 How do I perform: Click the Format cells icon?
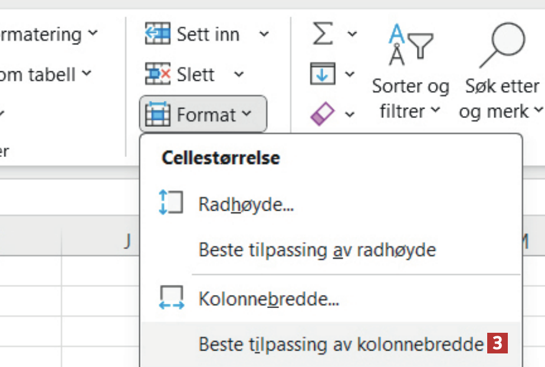(157, 114)
